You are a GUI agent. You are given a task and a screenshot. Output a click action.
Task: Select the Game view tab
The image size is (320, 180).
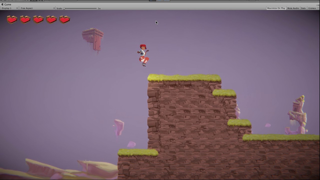[6, 4]
